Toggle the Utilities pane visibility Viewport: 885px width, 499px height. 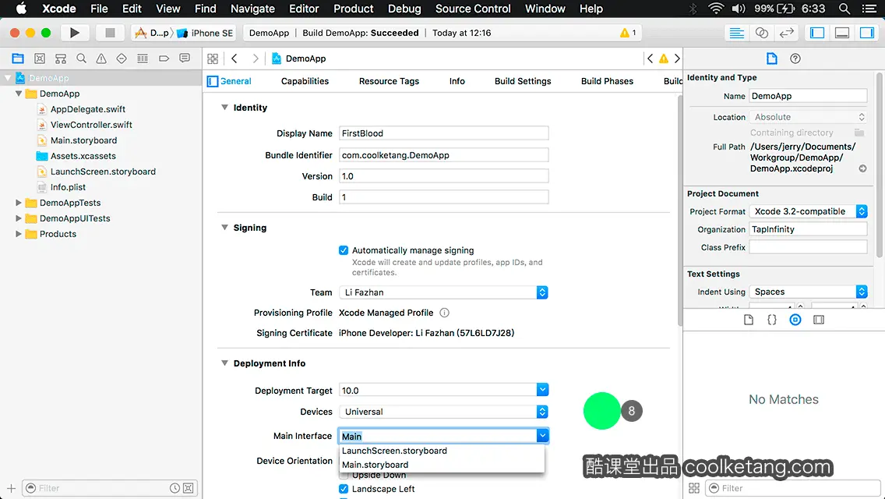[x=866, y=33]
